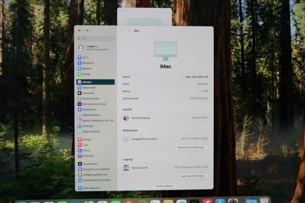Click the 'Version 15.6.1' text
305x203 pixels.
[200, 118]
